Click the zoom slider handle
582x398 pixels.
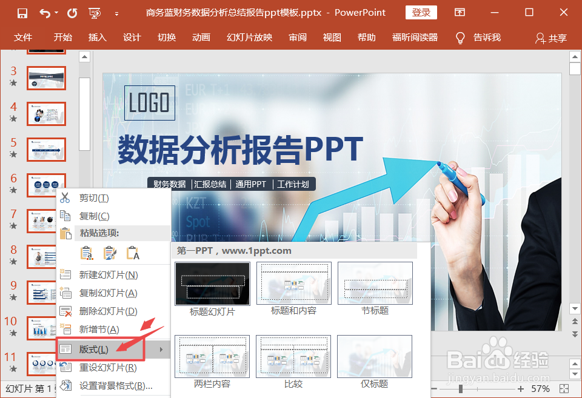point(460,389)
